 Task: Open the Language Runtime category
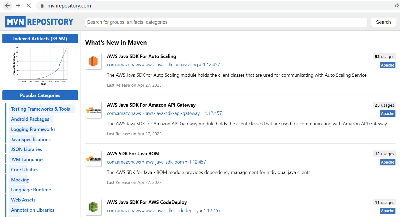click(31, 189)
